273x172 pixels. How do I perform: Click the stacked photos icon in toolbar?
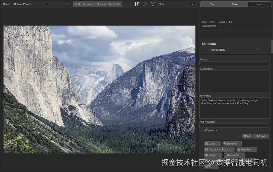145,4
